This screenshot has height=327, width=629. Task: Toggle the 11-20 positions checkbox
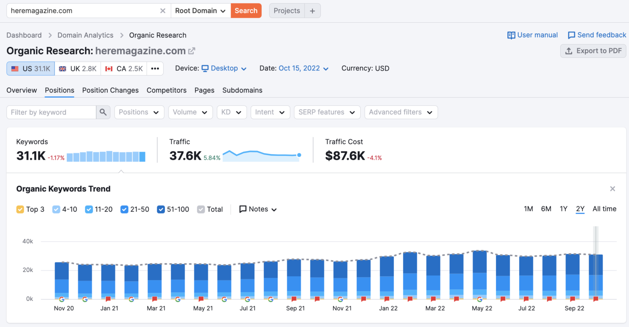coord(89,209)
